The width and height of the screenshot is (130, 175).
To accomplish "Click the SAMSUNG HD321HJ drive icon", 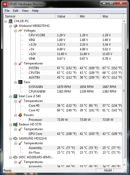I will pyautogui.click(x=15, y=138).
